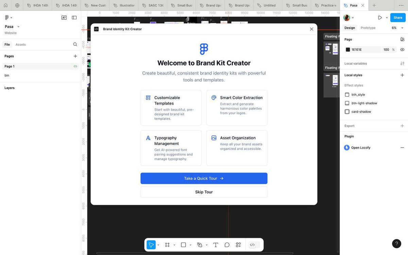Add an export setting with plus icon
The image size is (408, 255).
click(402, 126)
